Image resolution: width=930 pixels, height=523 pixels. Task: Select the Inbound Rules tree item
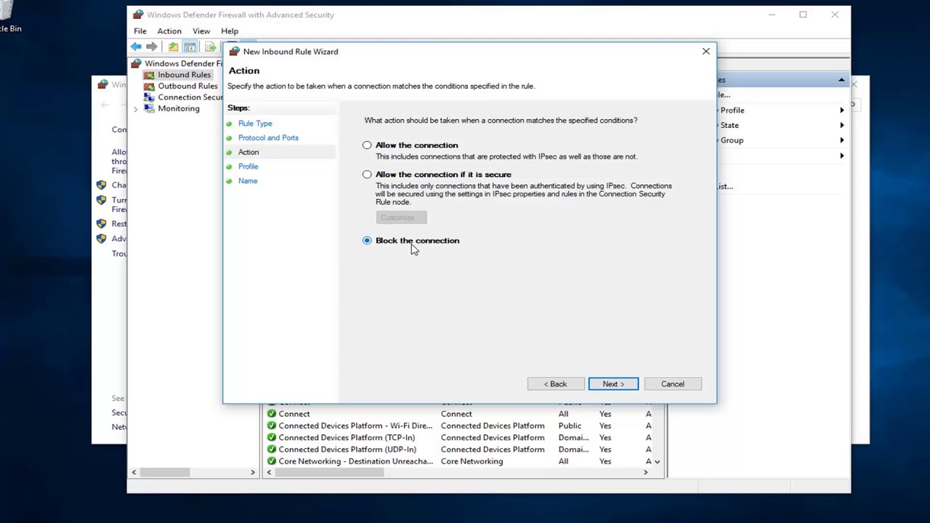(x=184, y=75)
